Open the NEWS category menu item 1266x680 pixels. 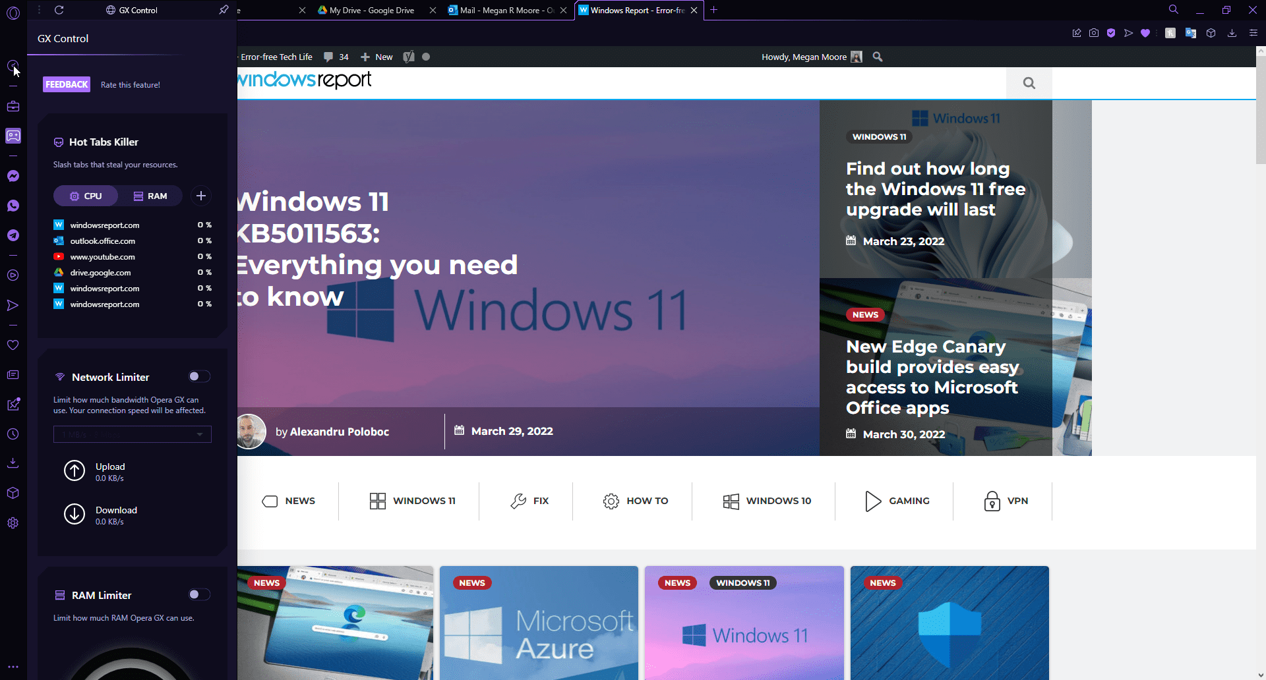coord(289,501)
